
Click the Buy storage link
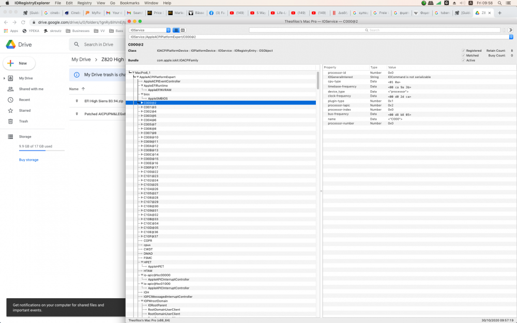click(x=28, y=160)
